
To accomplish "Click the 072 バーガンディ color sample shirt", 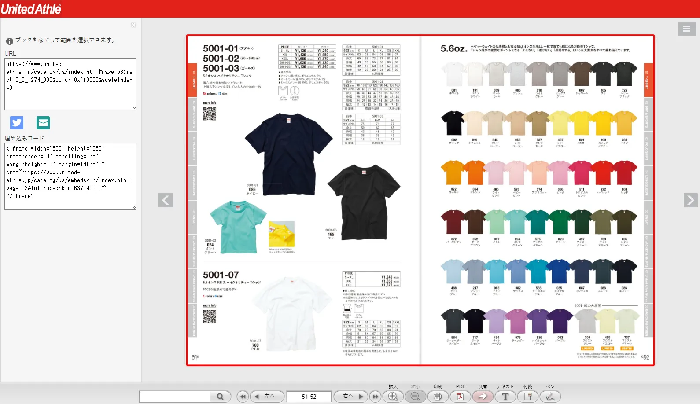I will (453, 222).
